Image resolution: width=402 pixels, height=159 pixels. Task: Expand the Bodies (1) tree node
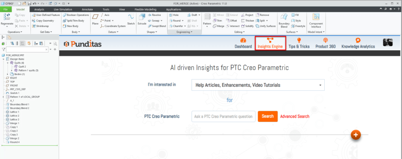[x=8, y=74]
